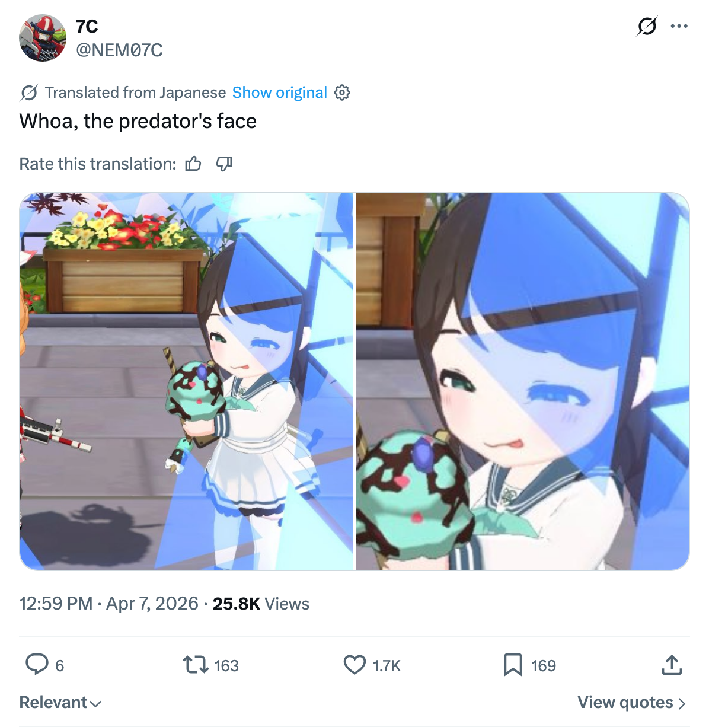
Task: Open the 7C profile avatar
Action: (x=43, y=38)
